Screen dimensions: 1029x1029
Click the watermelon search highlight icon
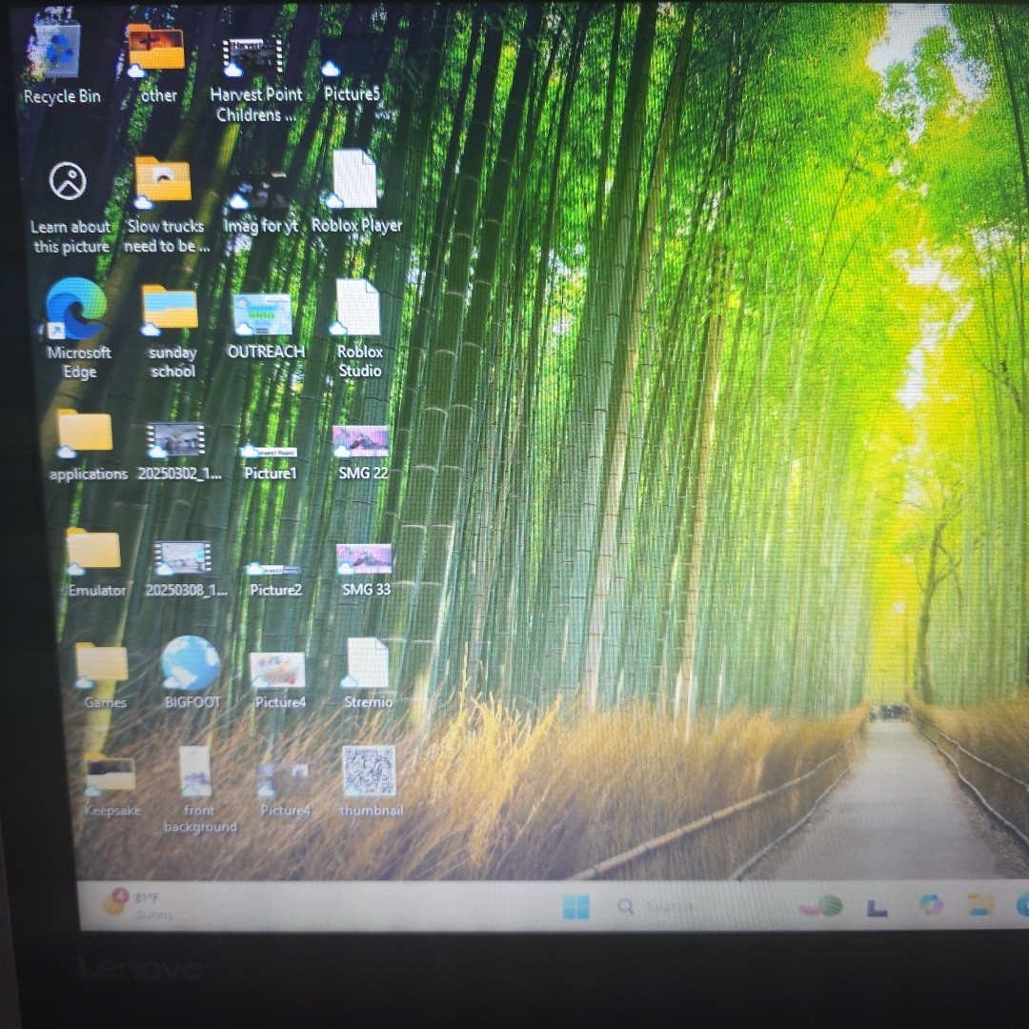click(x=821, y=907)
